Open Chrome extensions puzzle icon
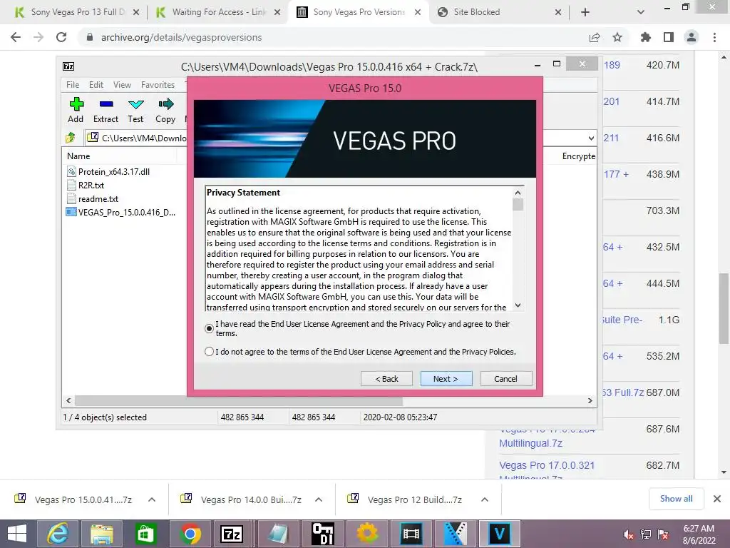 click(x=645, y=37)
